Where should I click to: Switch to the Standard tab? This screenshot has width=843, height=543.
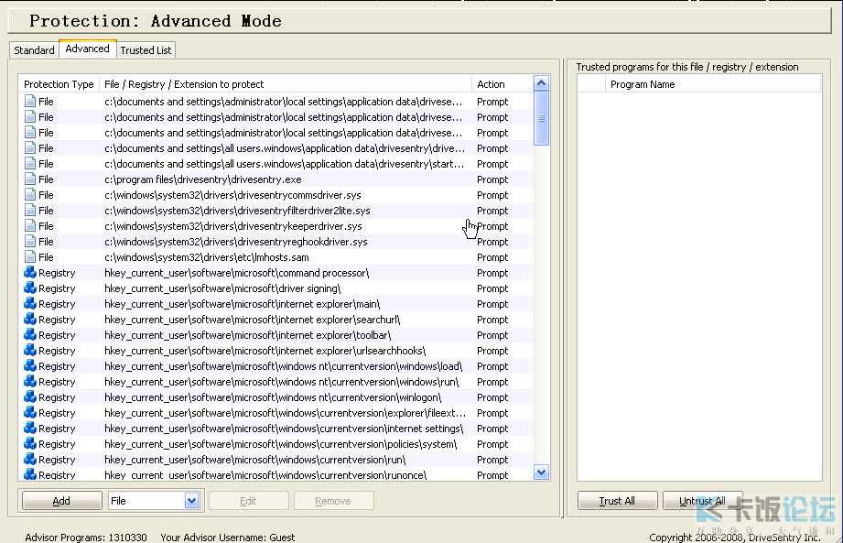[34, 50]
